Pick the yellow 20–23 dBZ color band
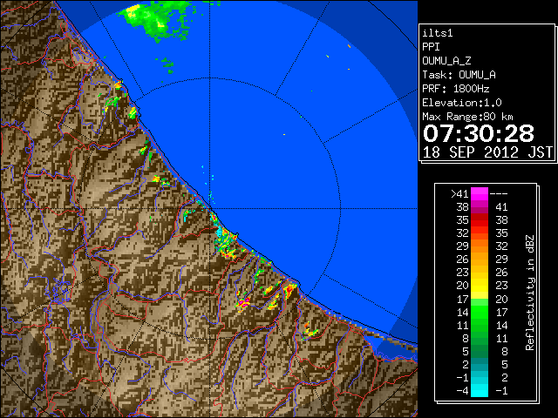 pos(480,286)
